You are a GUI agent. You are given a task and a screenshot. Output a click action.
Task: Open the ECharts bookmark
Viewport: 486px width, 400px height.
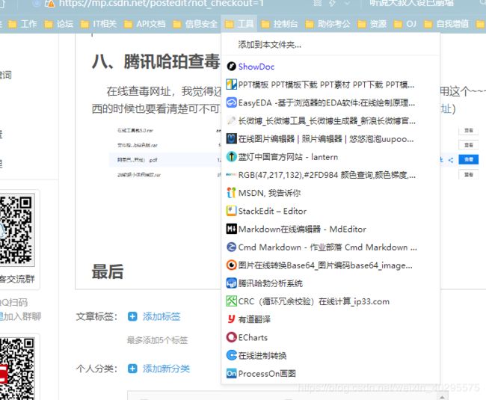coord(253,337)
